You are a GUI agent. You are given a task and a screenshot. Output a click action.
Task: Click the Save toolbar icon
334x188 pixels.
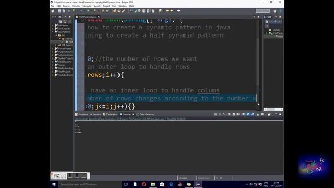pyautogui.click(x=59, y=11)
